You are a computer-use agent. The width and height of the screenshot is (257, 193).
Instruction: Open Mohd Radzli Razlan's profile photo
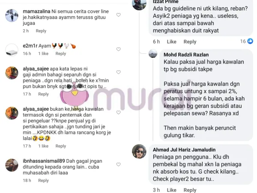[x=153, y=54]
